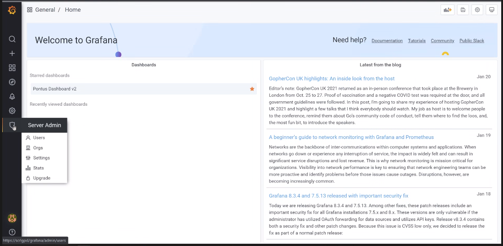Click the Jan 18 blog date

tap(483, 194)
